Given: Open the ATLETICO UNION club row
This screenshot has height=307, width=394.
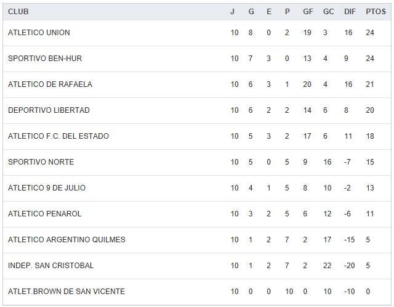Looking at the screenshot, I should pos(39,33).
